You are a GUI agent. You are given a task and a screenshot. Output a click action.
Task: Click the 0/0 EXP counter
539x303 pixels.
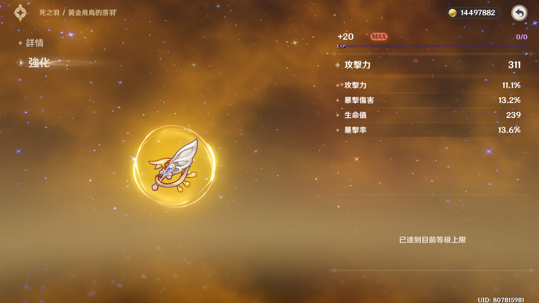[522, 37]
